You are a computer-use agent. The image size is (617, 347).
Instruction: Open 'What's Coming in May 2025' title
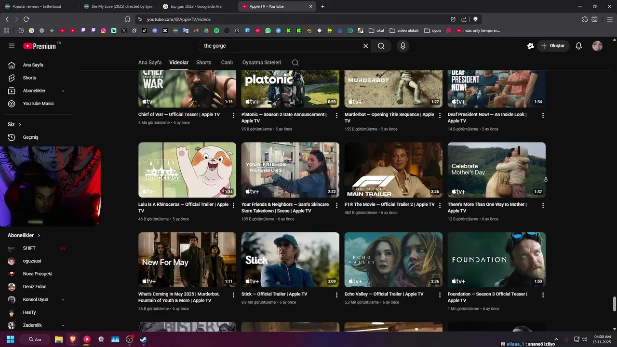179,297
